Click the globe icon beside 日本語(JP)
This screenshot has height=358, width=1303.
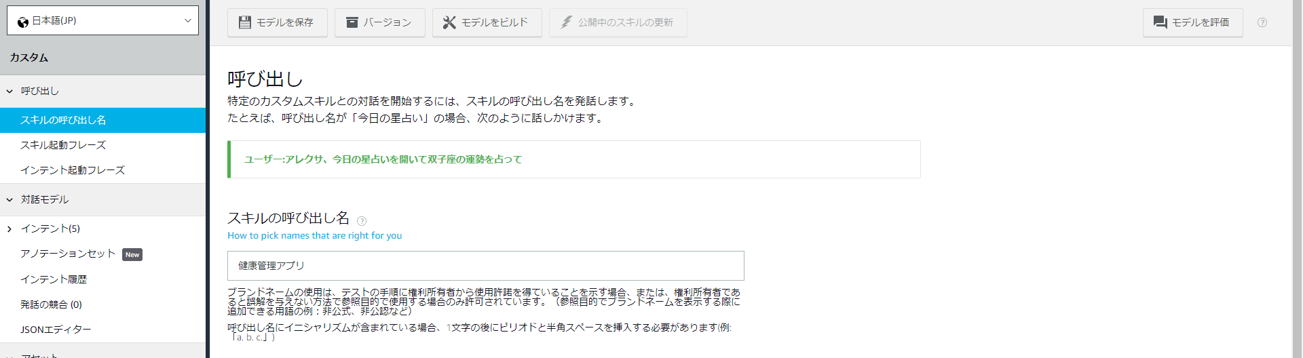23,22
